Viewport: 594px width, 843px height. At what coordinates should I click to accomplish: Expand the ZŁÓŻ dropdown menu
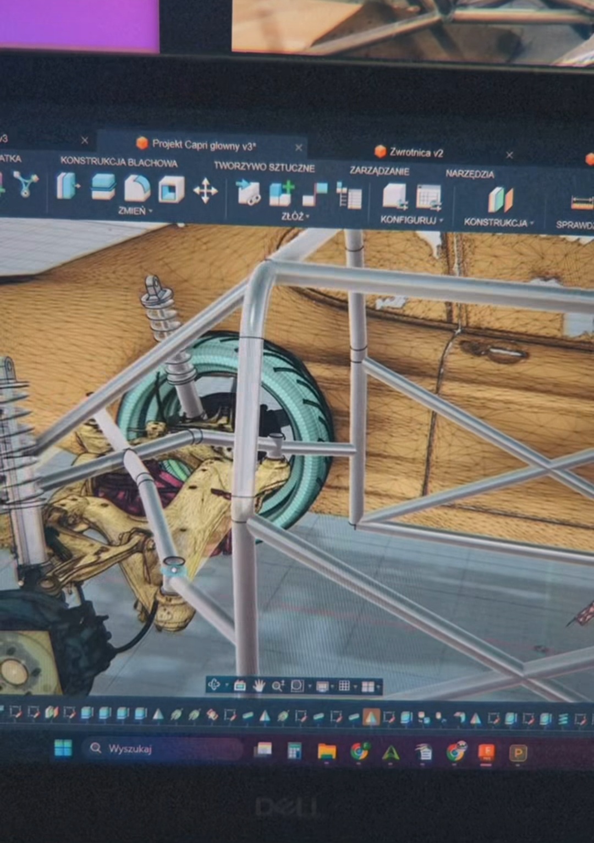point(295,216)
